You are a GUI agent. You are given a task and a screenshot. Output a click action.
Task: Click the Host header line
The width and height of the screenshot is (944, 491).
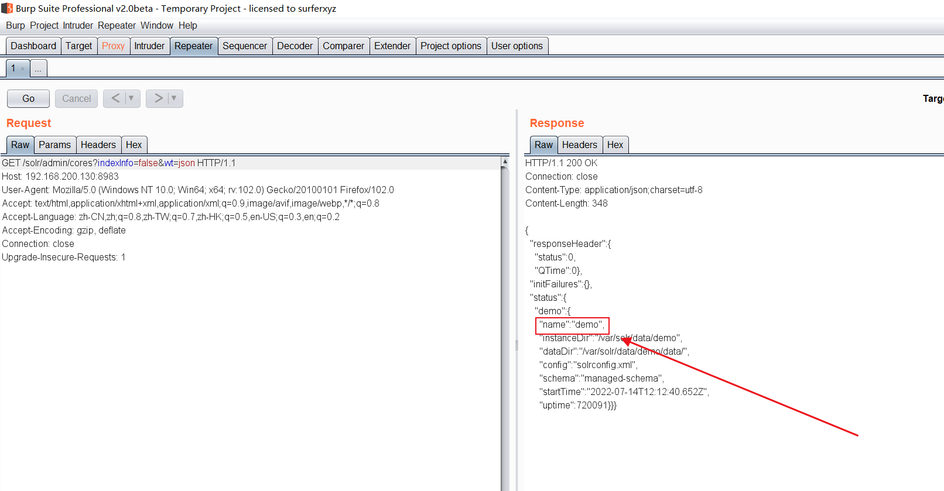[x=60, y=176]
